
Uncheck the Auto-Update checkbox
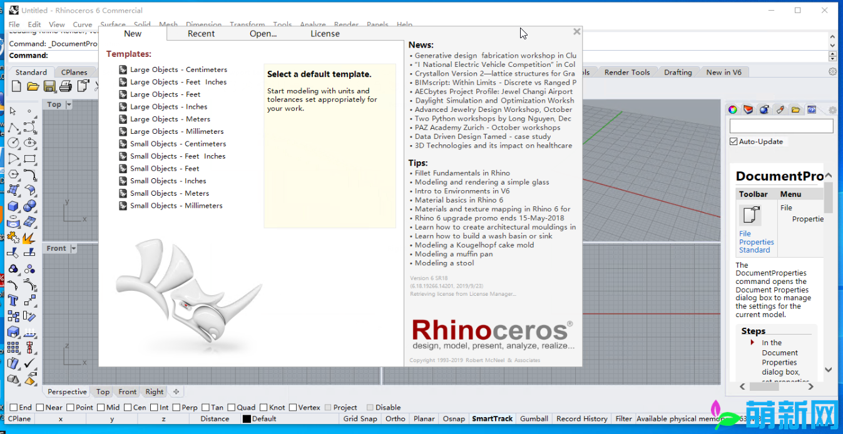tap(733, 141)
